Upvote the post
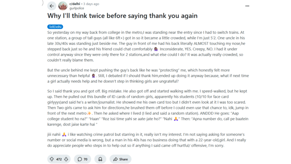This screenshot has width=291, height=164. [x=52, y=159]
